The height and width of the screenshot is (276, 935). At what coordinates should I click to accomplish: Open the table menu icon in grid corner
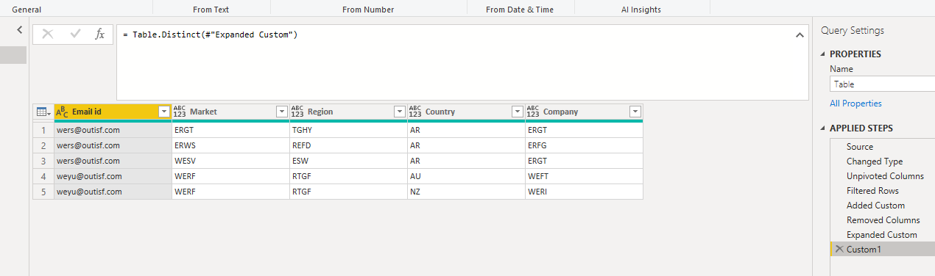(x=43, y=112)
